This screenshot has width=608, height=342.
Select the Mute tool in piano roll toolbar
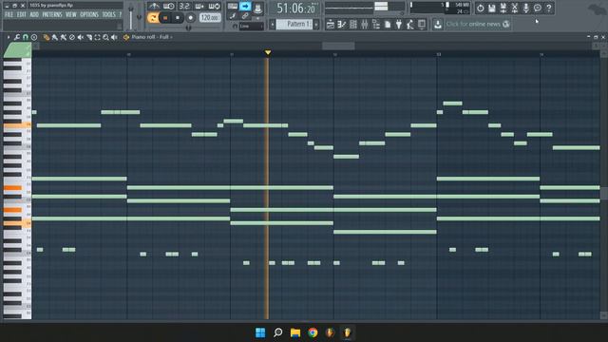[x=80, y=37]
